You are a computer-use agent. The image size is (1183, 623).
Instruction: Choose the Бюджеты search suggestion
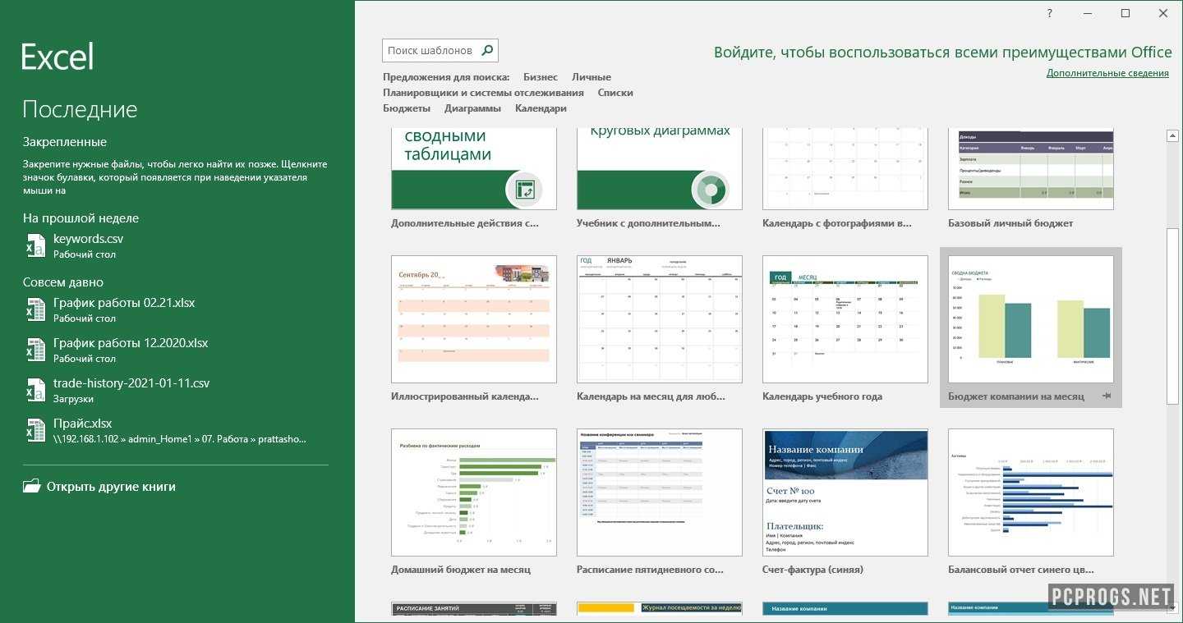click(407, 108)
